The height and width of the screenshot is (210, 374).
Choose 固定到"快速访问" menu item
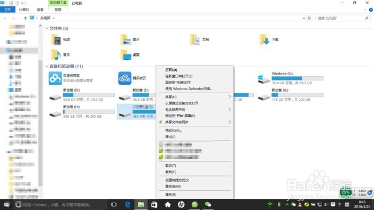point(178,82)
